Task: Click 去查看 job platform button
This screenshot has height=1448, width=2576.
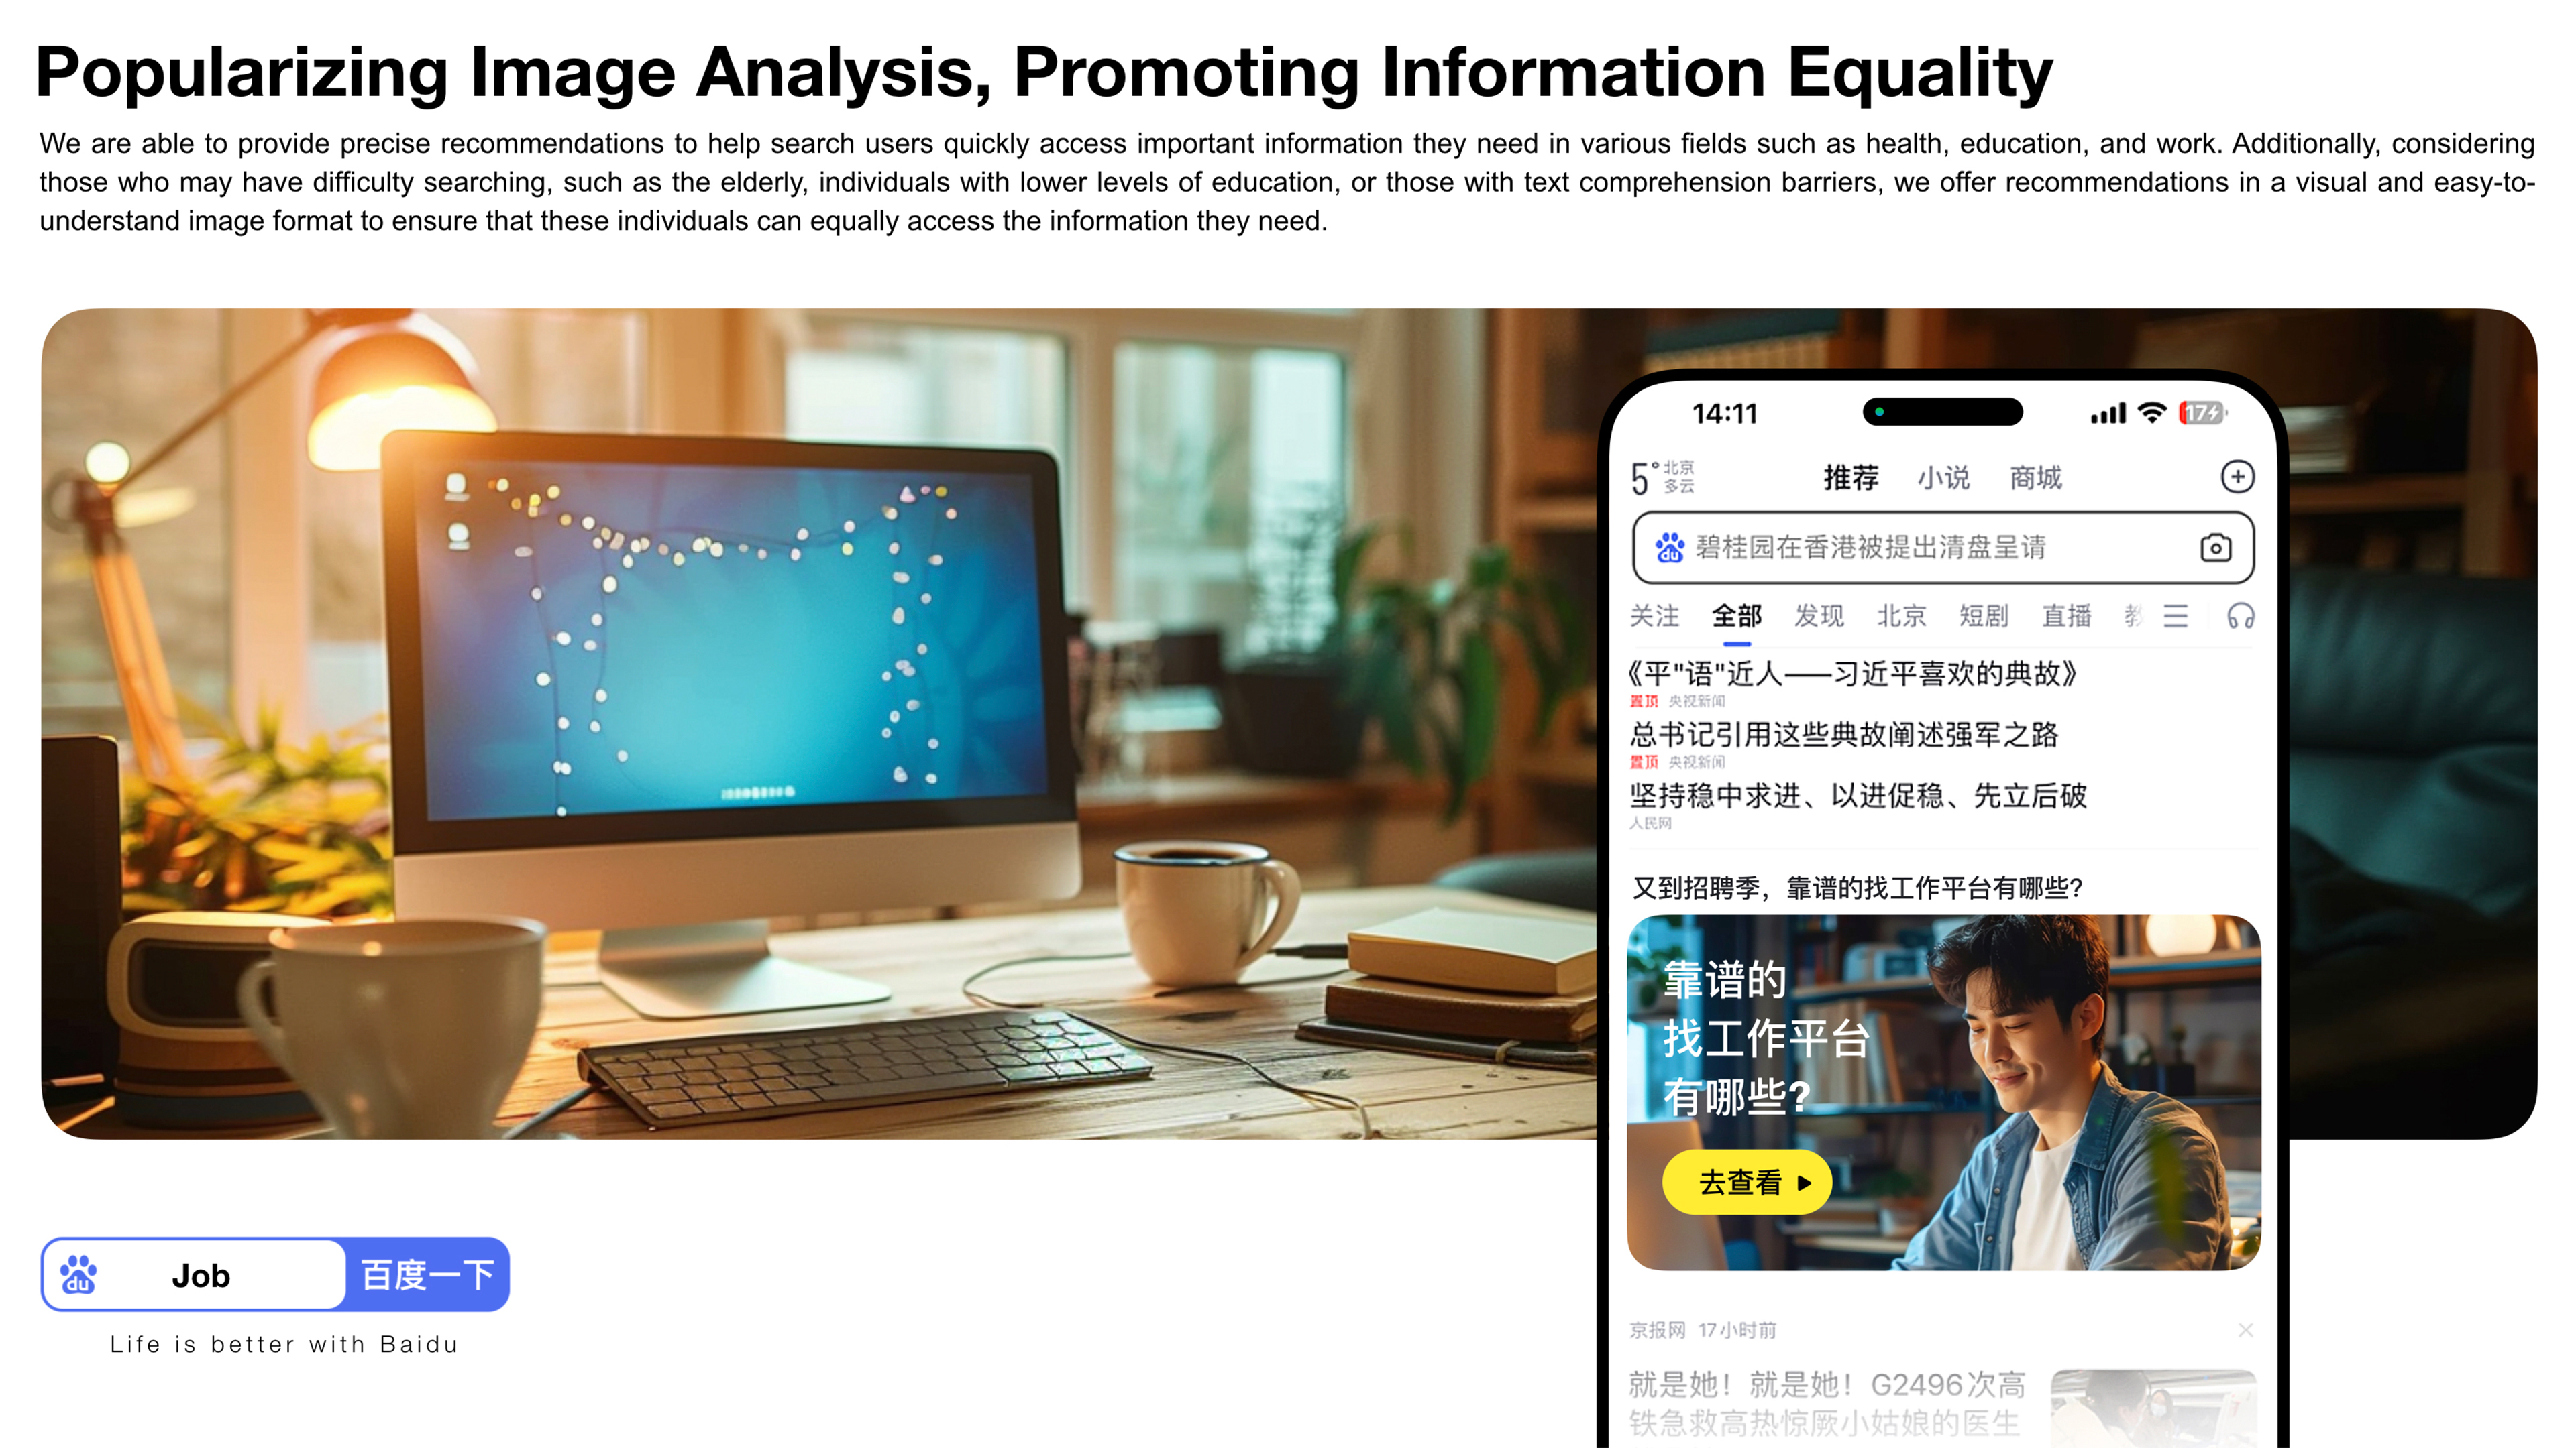Action: [1741, 1181]
